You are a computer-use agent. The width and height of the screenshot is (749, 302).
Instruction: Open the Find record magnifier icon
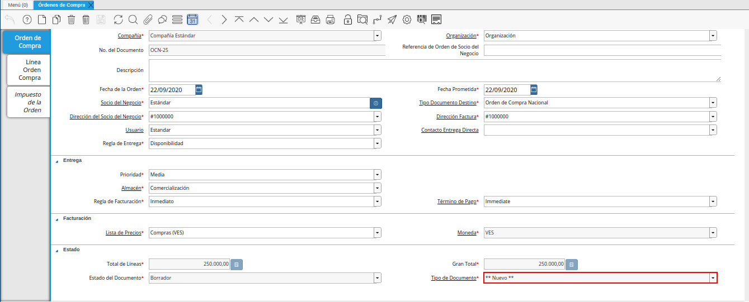pos(133,20)
